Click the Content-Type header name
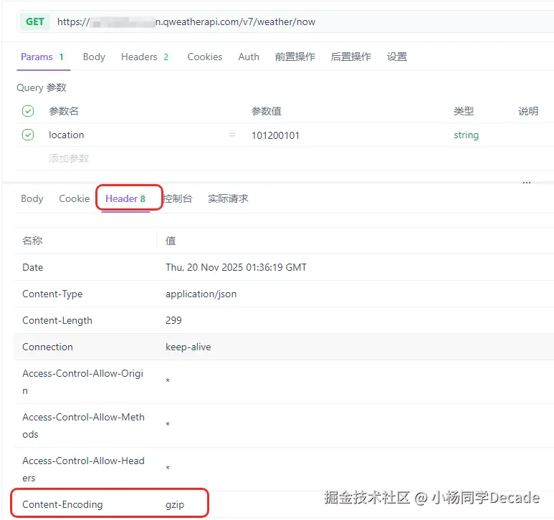The width and height of the screenshot is (554, 520). click(52, 294)
